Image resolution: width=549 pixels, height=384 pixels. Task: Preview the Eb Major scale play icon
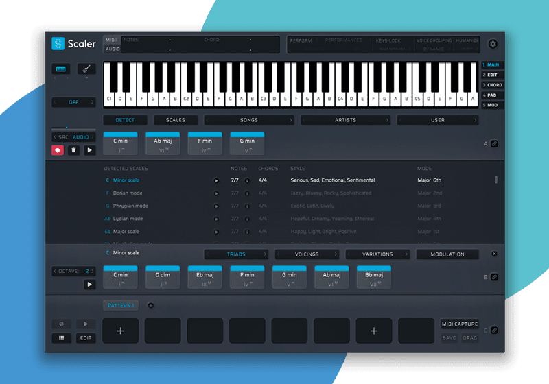pos(216,232)
